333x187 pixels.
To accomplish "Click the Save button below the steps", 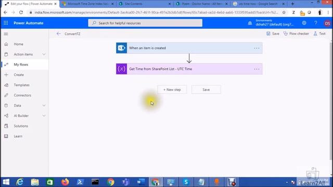I will [206, 90].
